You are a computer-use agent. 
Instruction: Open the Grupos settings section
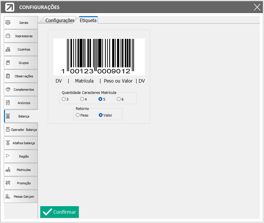[21, 63]
